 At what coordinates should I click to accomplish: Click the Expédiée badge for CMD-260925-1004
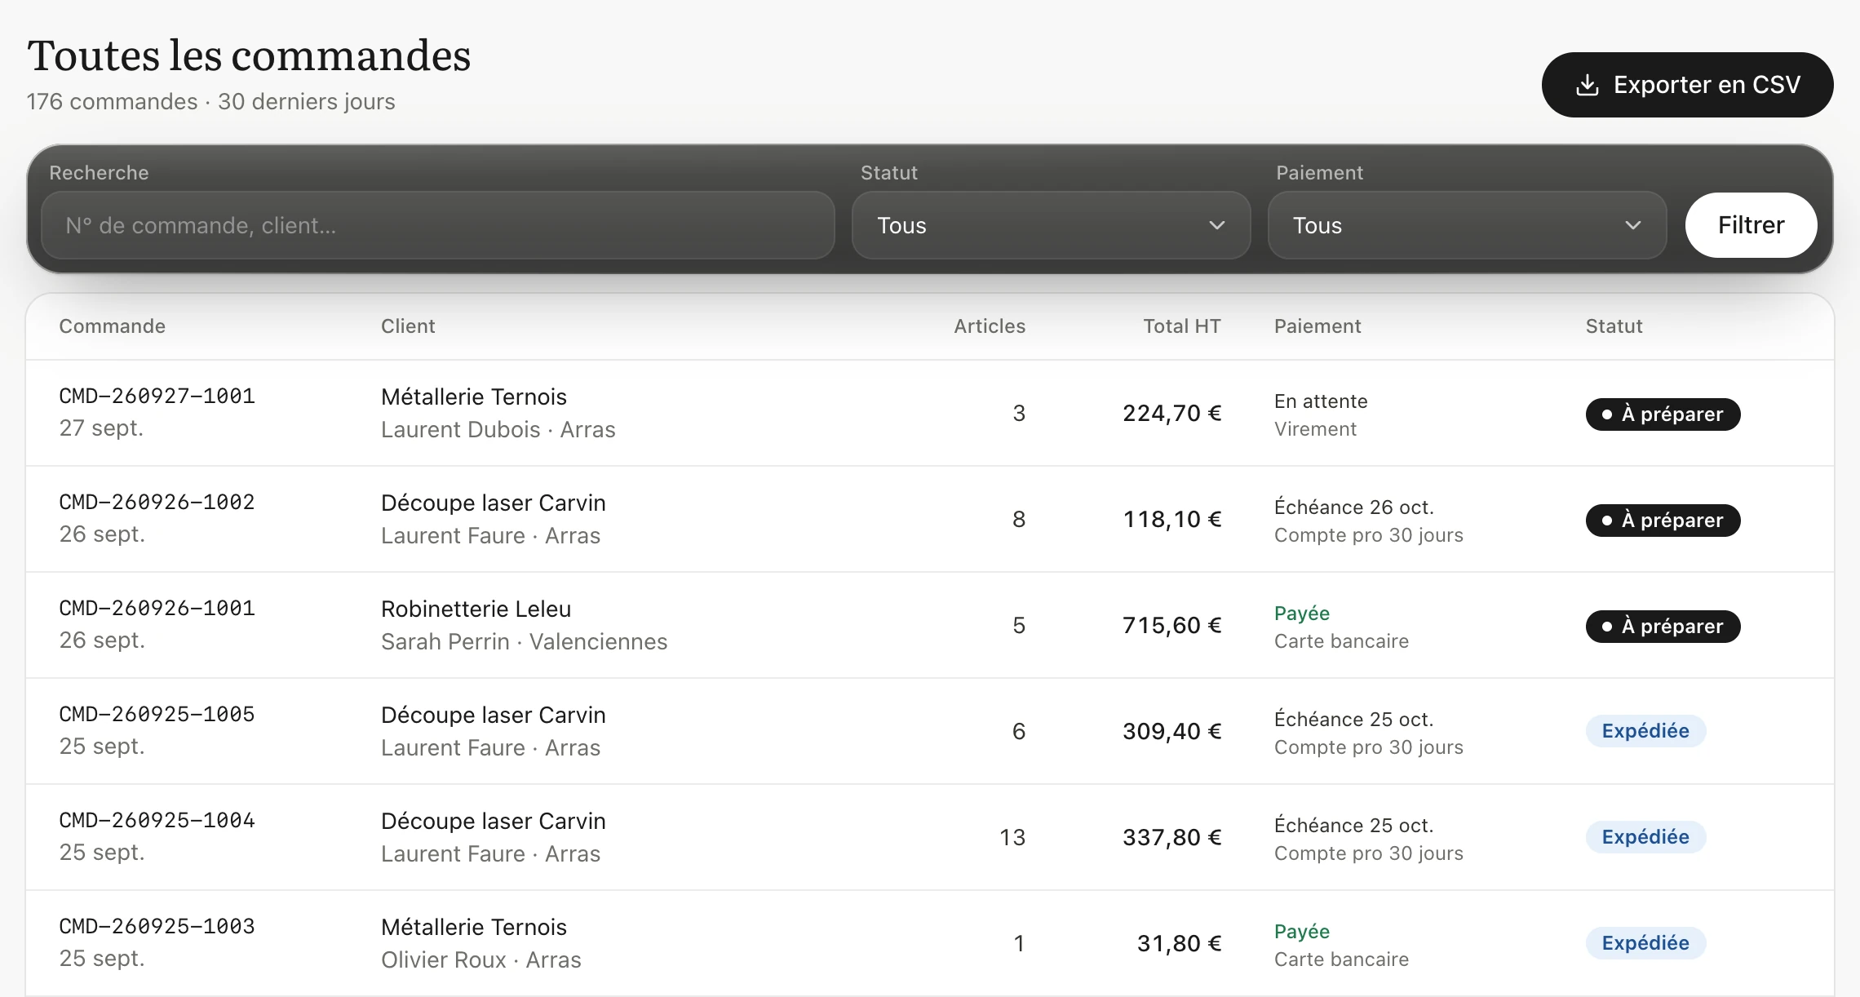[x=1645, y=837]
